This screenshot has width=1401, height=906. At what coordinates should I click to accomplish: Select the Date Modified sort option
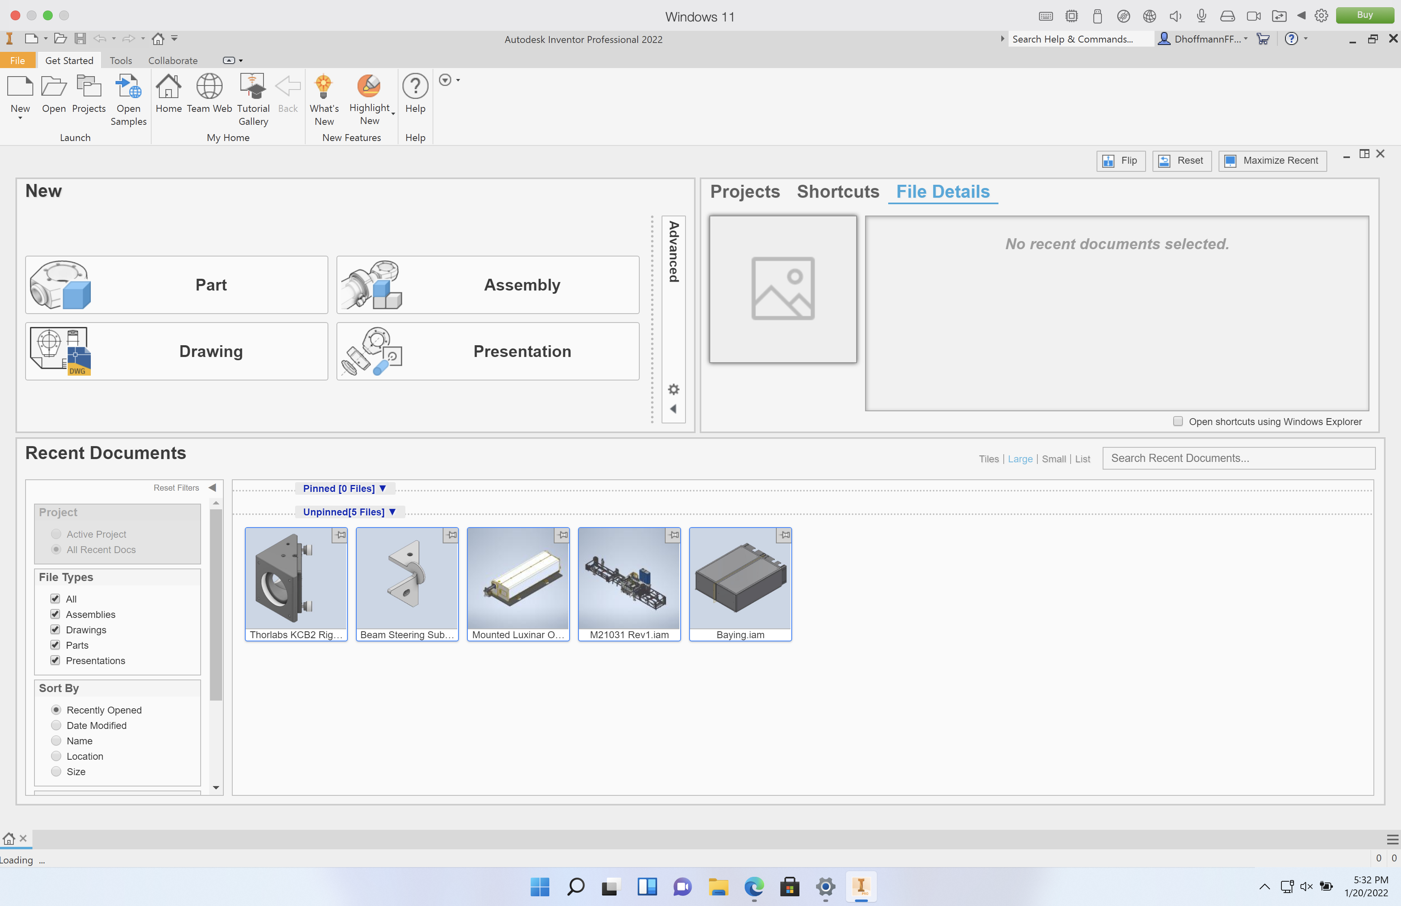(56, 725)
